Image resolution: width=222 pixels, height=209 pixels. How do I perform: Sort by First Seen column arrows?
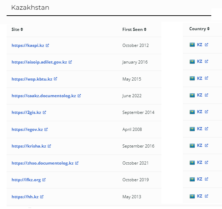point(145,30)
